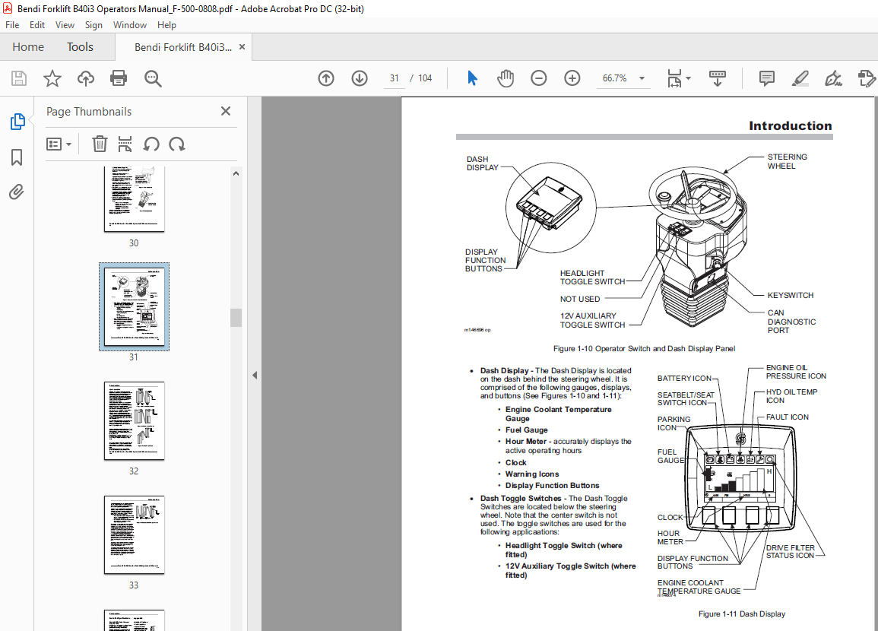Viewport: 878px width, 631px height.
Task: Select the Bendi Forklift B40i3 document tab
Action: pyautogui.click(x=183, y=48)
